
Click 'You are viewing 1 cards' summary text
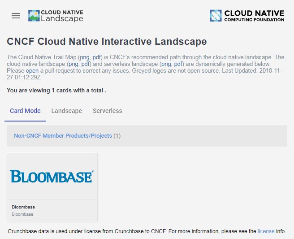[x=56, y=91]
